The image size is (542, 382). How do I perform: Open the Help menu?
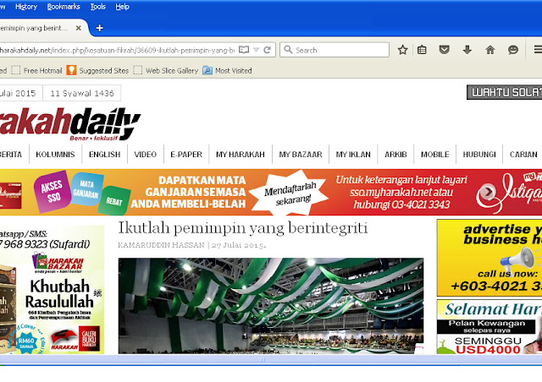(122, 7)
